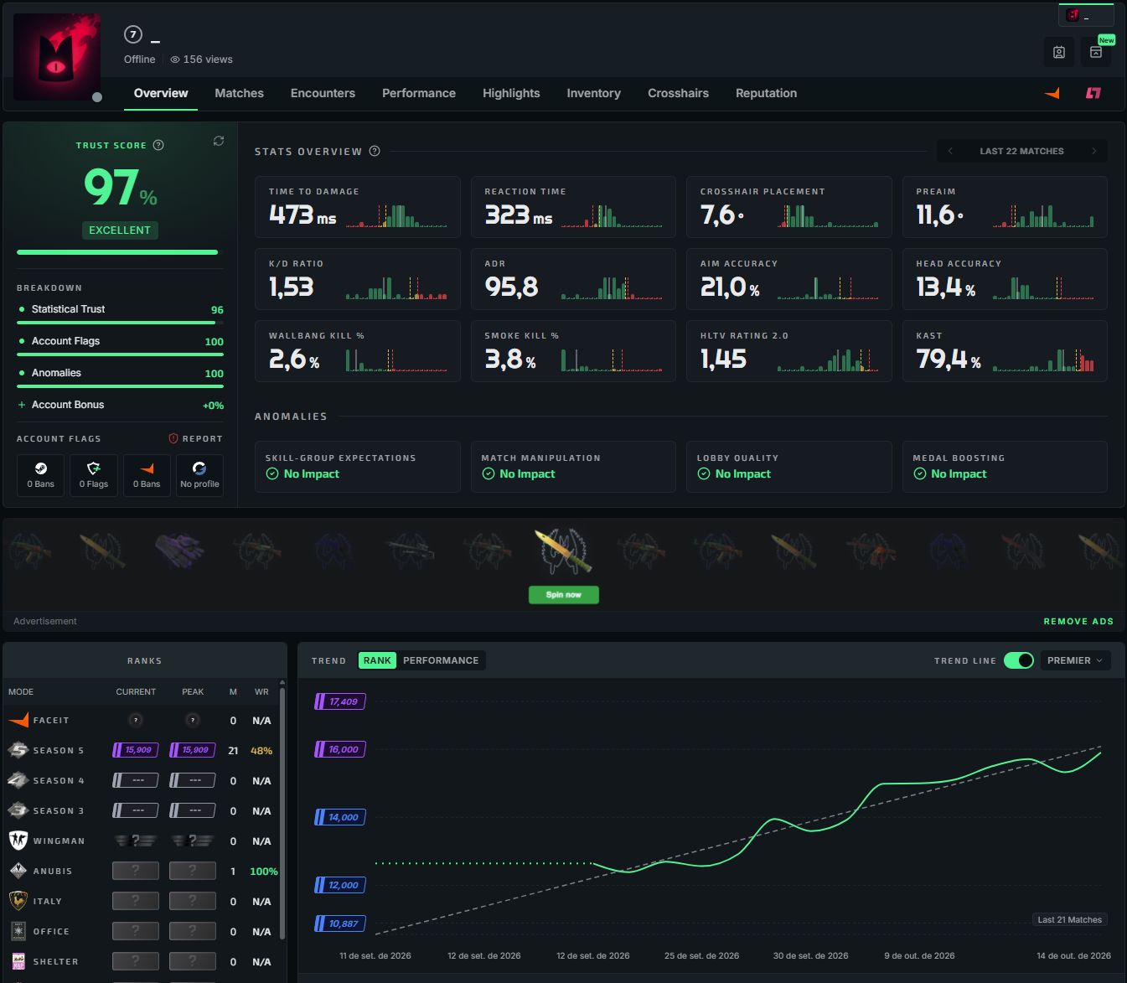Open the Reaction Time stat card
This screenshot has height=983, width=1127.
point(573,207)
